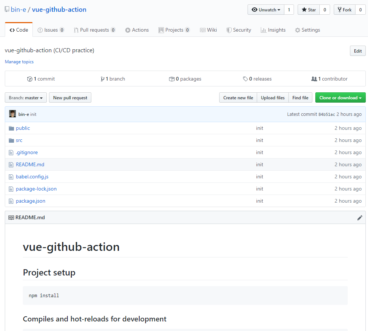Open the Projects tab

pyautogui.click(x=174, y=30)
